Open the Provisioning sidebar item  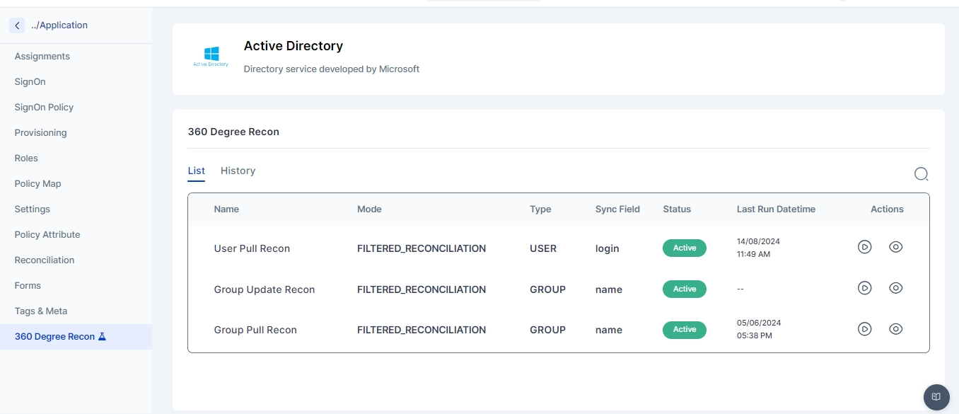(40, 133)
